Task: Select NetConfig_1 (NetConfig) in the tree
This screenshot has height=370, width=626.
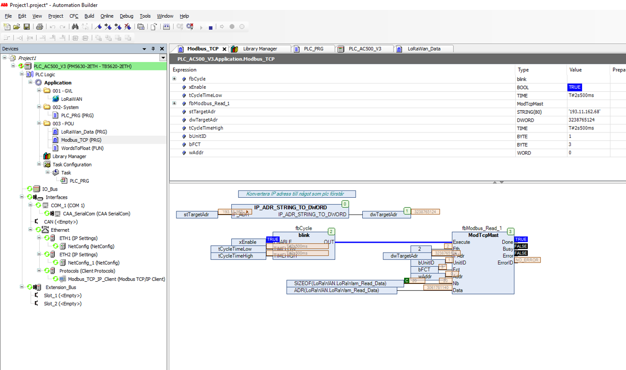Action: click(93, 262)
